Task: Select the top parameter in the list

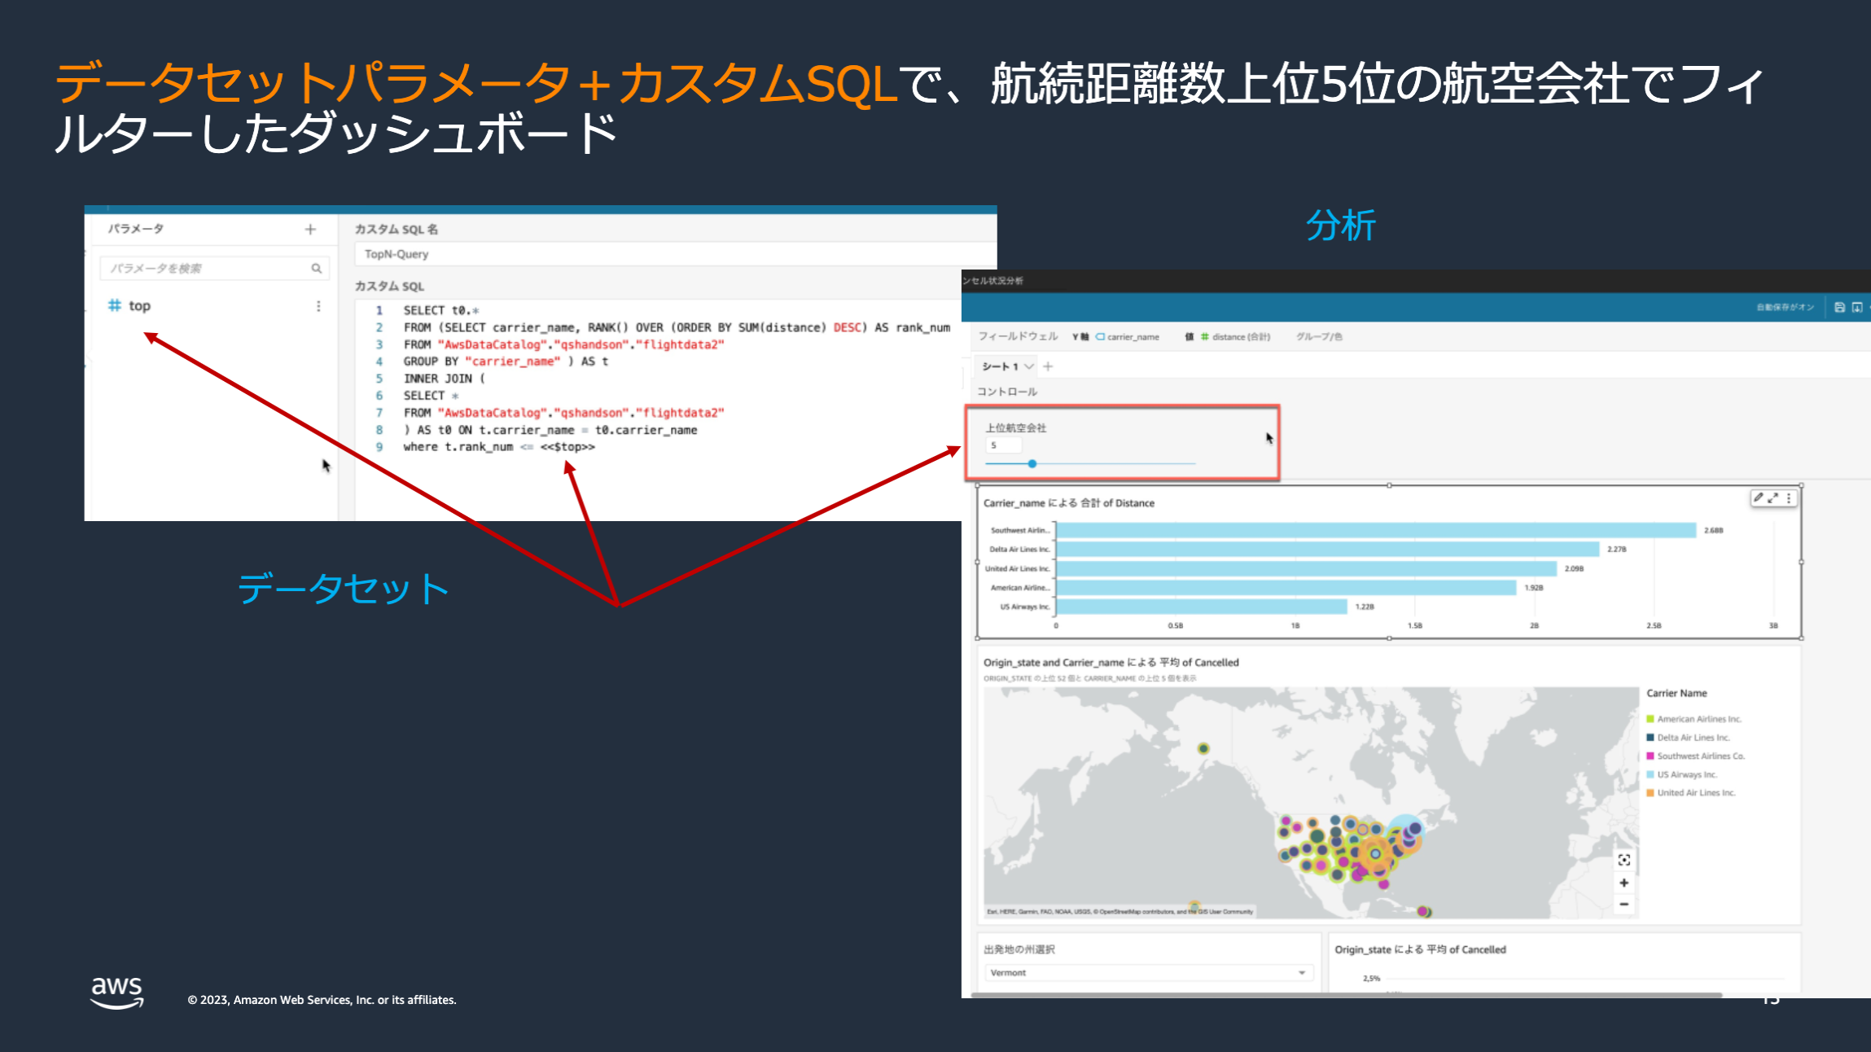Action: coord(139,306)
